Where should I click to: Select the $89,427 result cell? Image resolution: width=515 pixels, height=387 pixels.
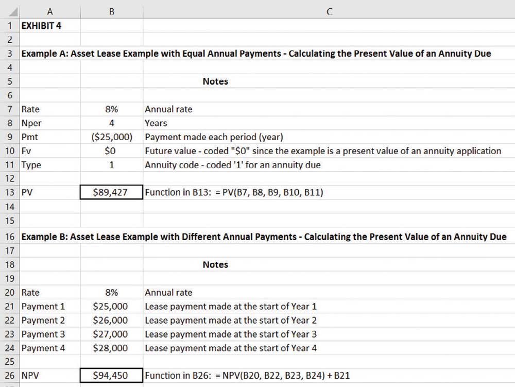(112, 192)
